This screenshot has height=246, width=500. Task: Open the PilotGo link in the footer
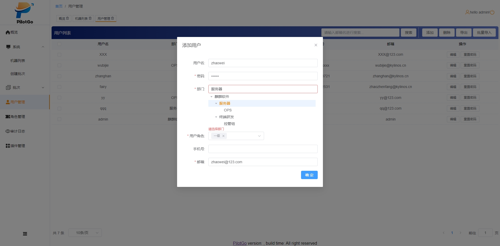(x=240, y=243)
